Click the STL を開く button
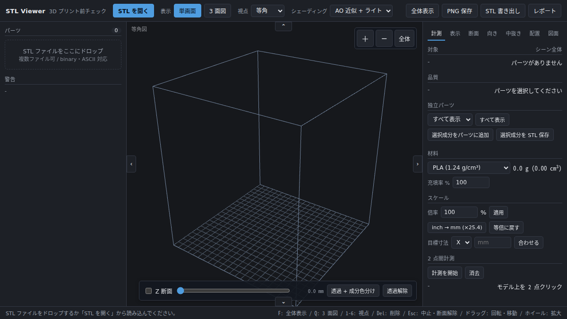Image resolution: width=567 pixels, height=319 pixels. pos(133,11)
